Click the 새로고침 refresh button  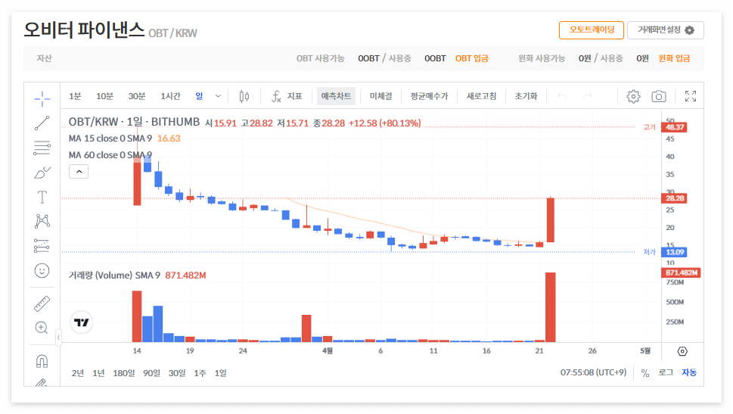pyautogui.click(x=482, y=96)
